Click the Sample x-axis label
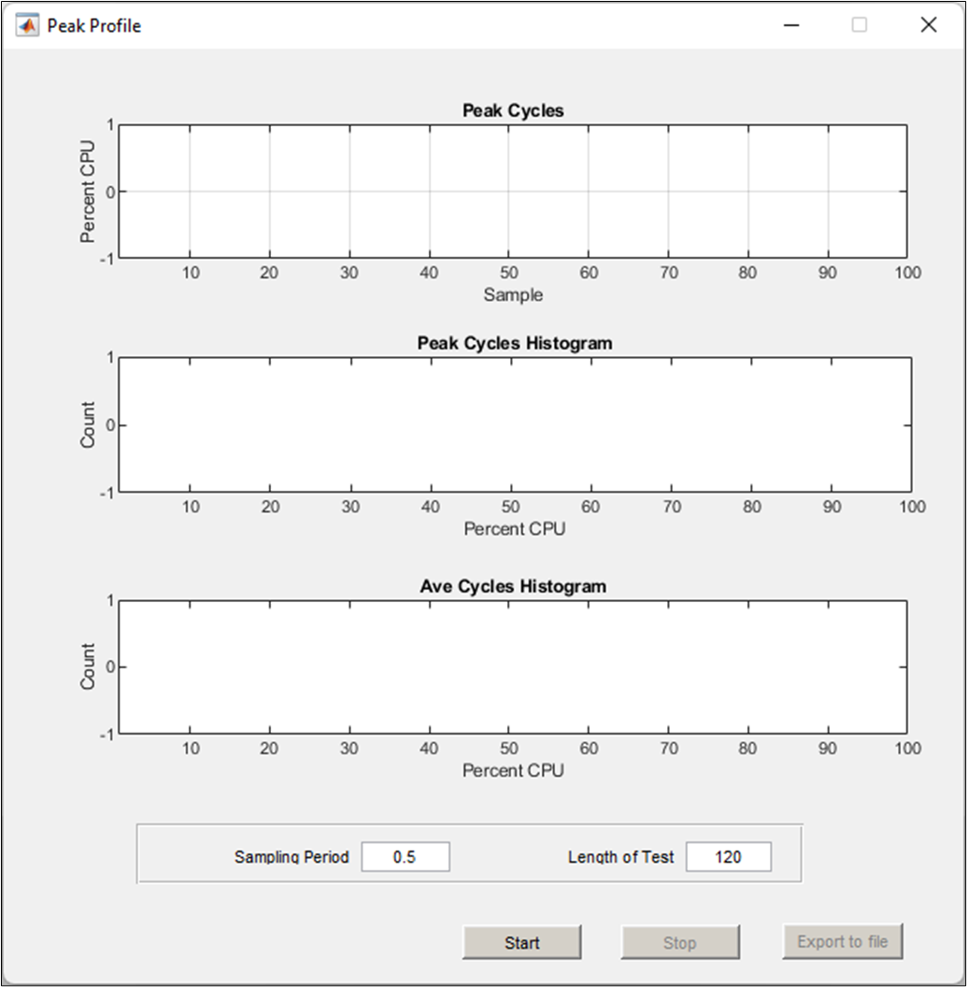Viewport: 967px width, 987px height. coord(513,295)
